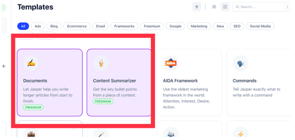This screenshot has width=295, height=140.
Task: Click the Content Summarizer ice cream icon
Action: click(101, 63)
